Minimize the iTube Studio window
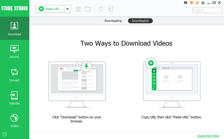This screenshot has height=139, width=224. pyautogui.click(x=209, y=3)
